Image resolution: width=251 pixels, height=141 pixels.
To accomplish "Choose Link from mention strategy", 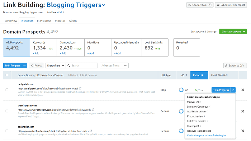I will (196, 121).
